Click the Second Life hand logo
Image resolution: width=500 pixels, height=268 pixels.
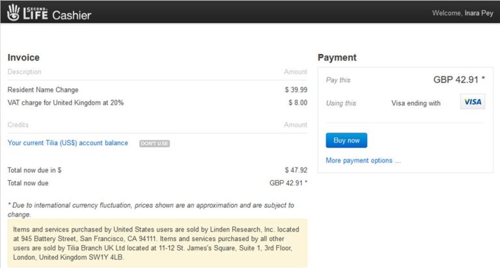click(14, 12)
